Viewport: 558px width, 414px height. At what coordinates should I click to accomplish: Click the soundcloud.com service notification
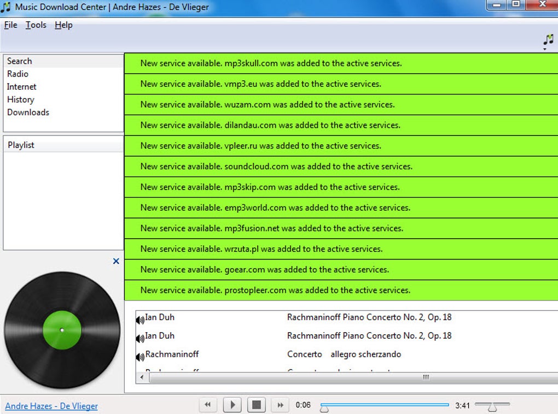(341, 167)
